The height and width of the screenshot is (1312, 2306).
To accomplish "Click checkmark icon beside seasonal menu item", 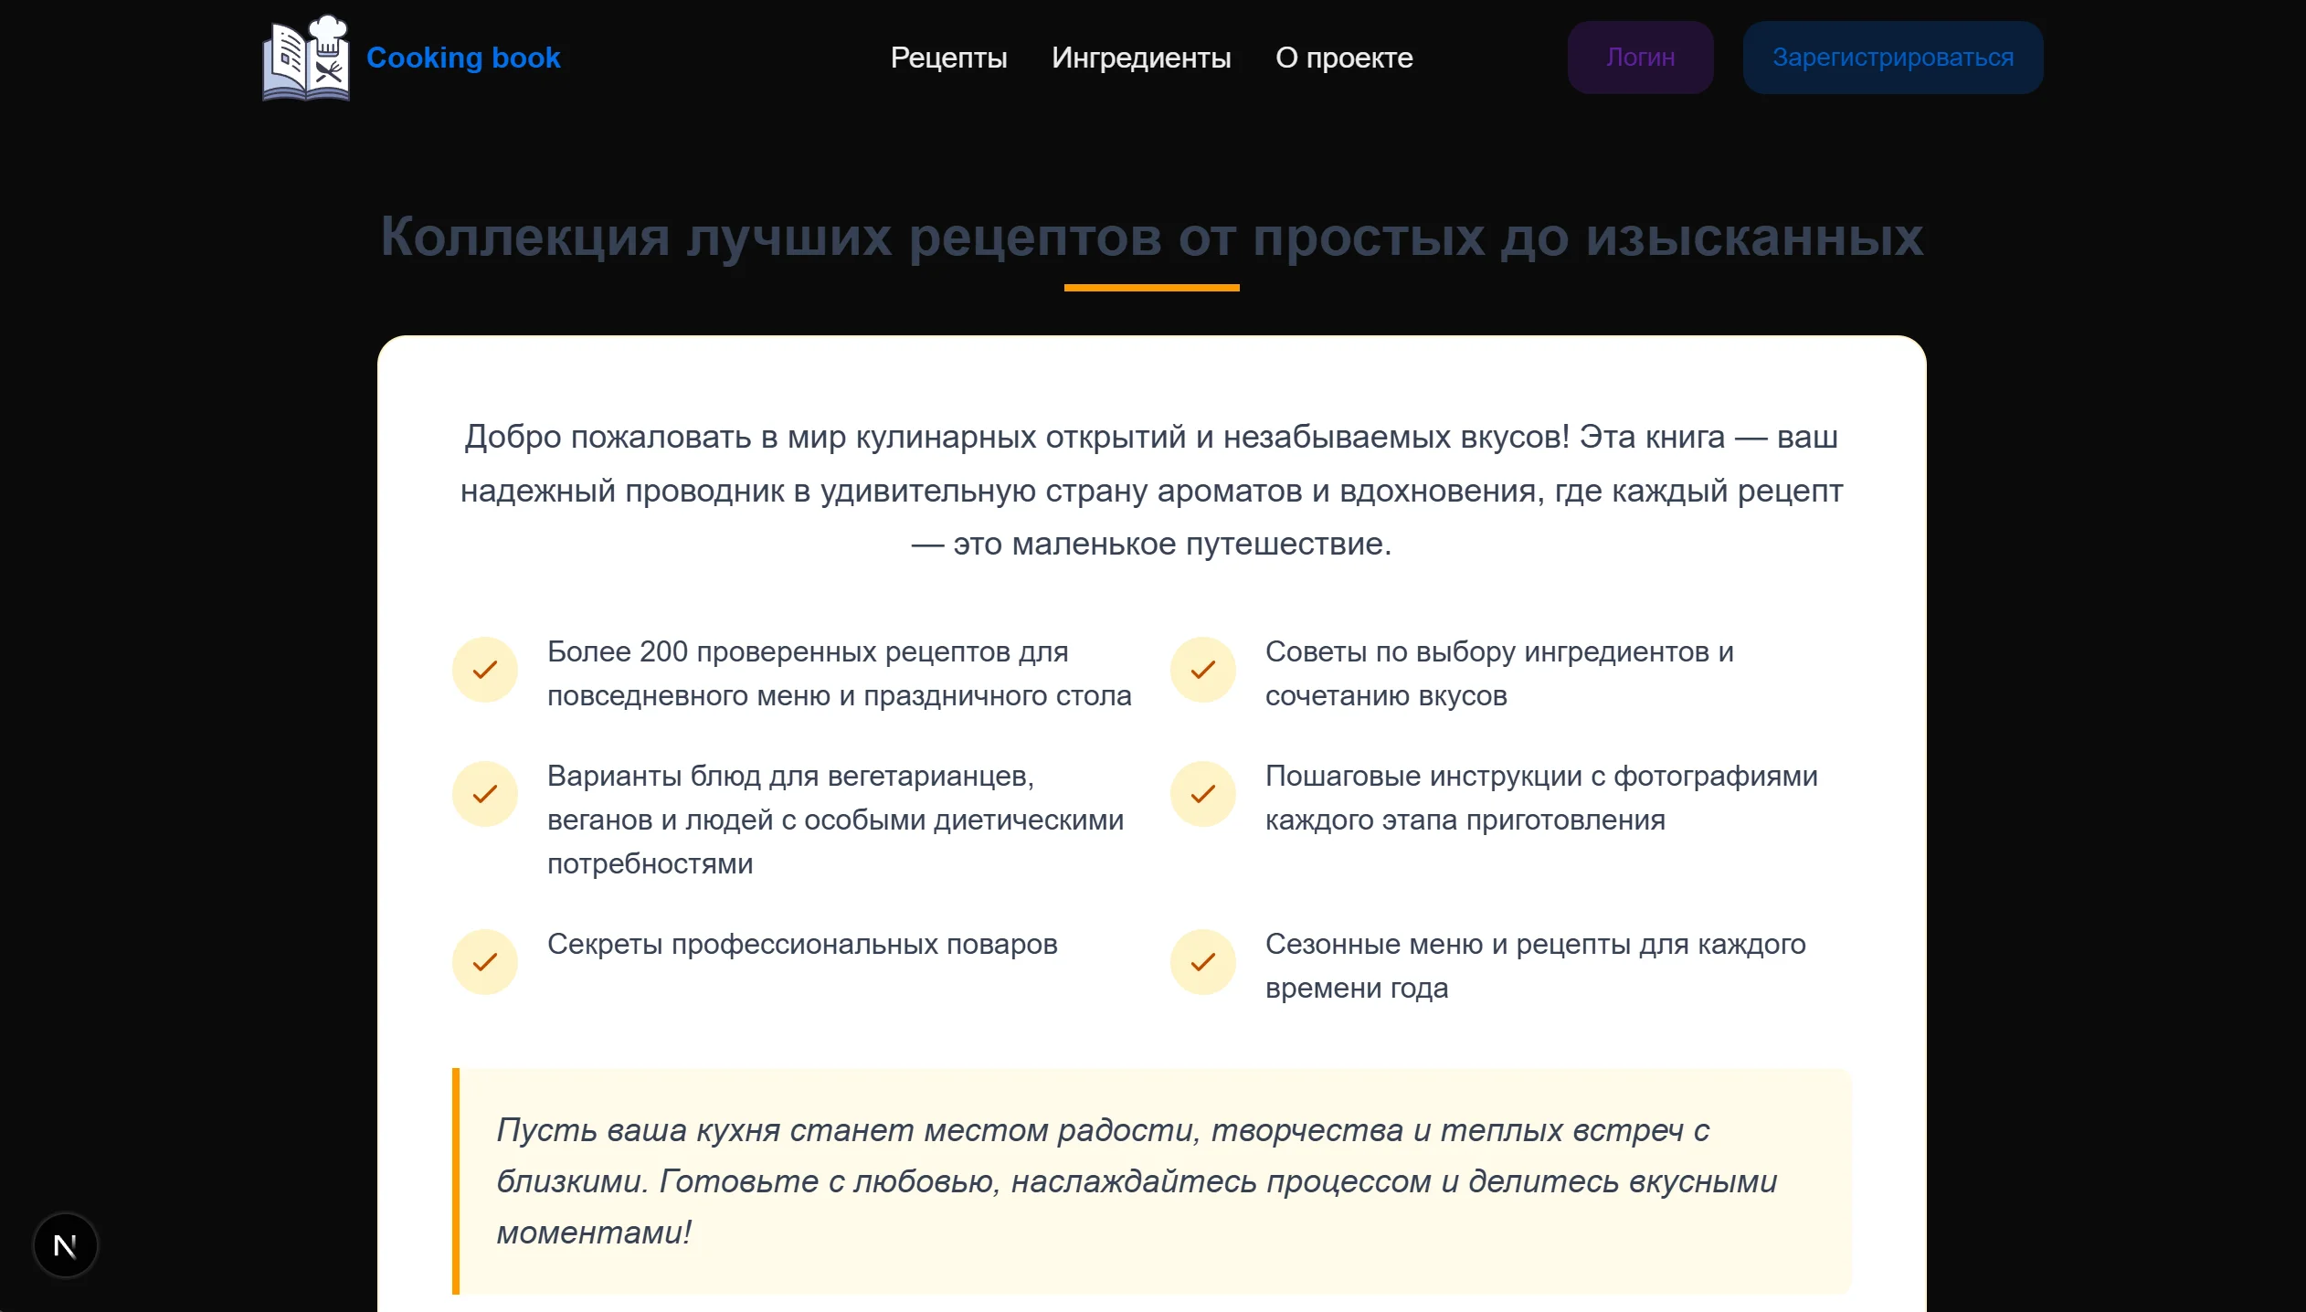I will [x=1202, y=962].
